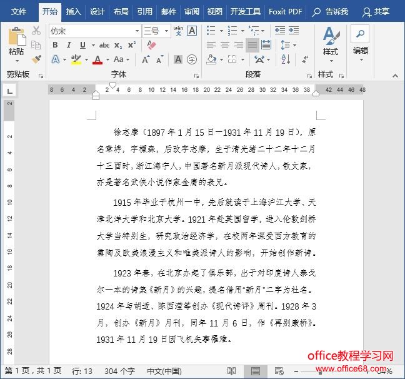Toggle subscript formatting
Viewport: 405px width, 379px height.
point(118,46)
